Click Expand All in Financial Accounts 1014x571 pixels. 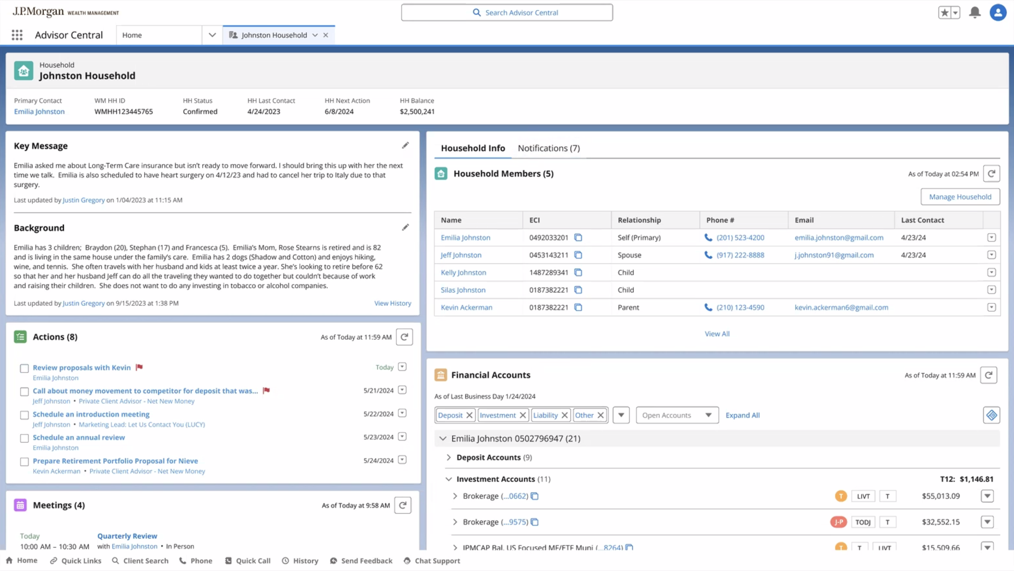[743, 415]
